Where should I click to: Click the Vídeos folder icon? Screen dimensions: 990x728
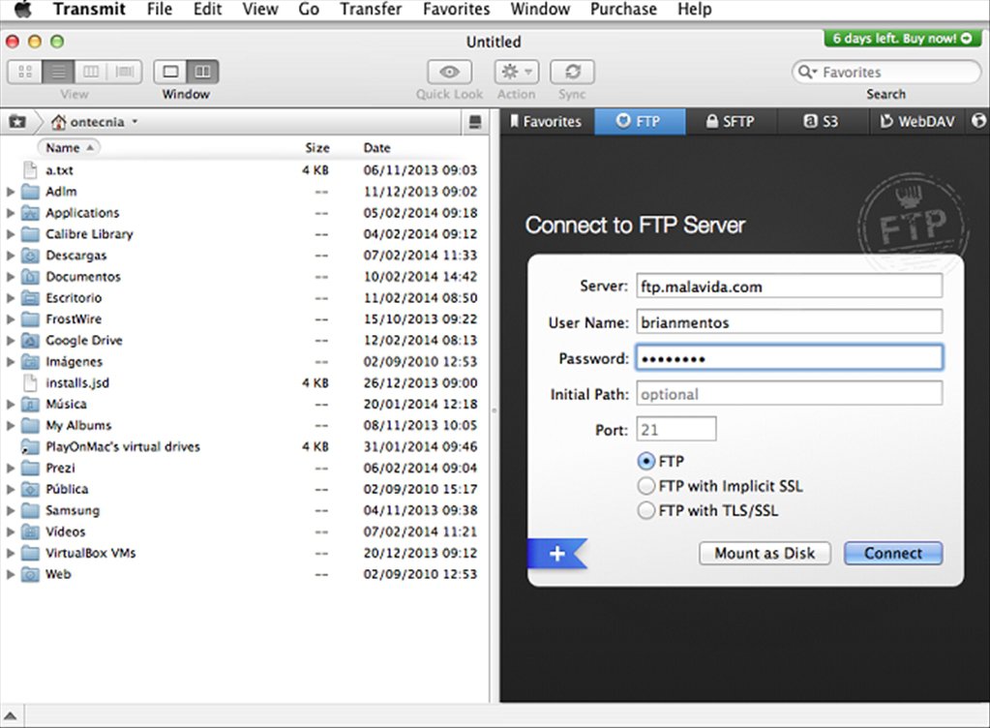click(30, 531)
